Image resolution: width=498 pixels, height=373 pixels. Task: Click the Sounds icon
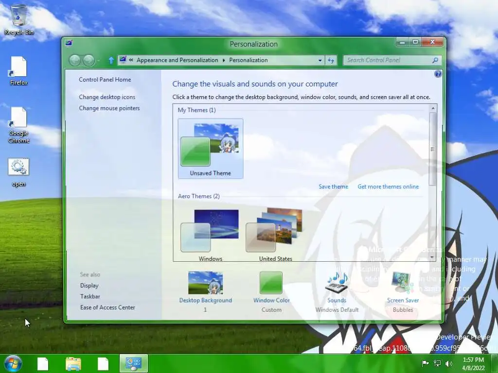337,283
